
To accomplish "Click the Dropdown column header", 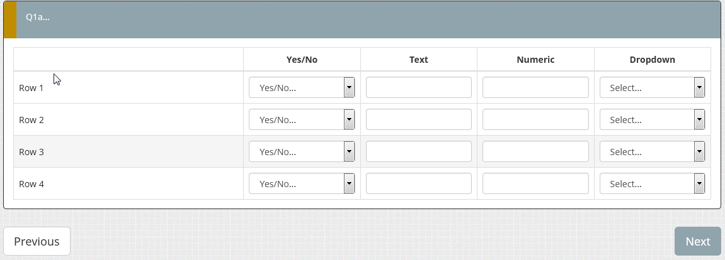I will coord(652,60).
